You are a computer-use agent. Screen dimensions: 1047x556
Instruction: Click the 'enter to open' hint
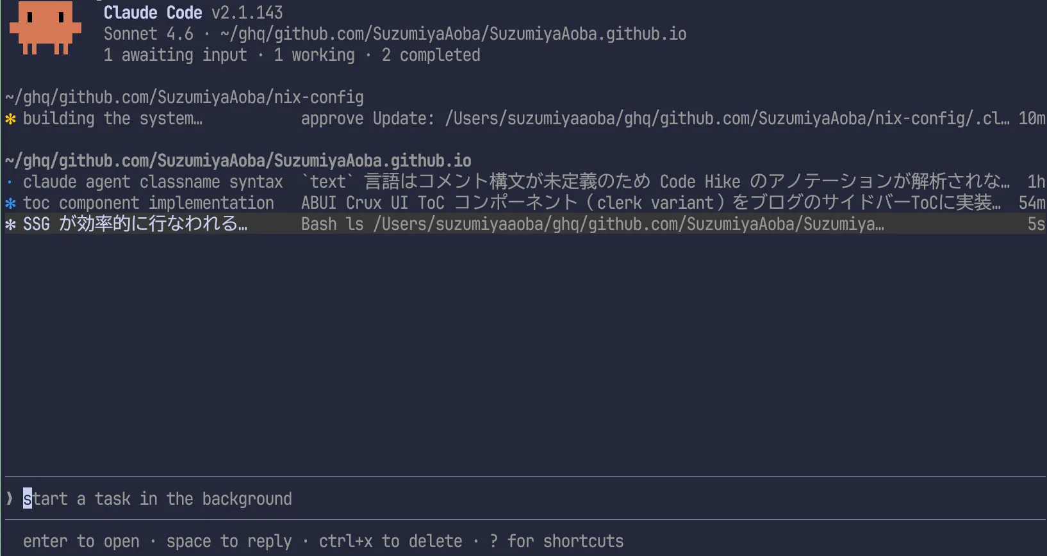click(81, 541)
